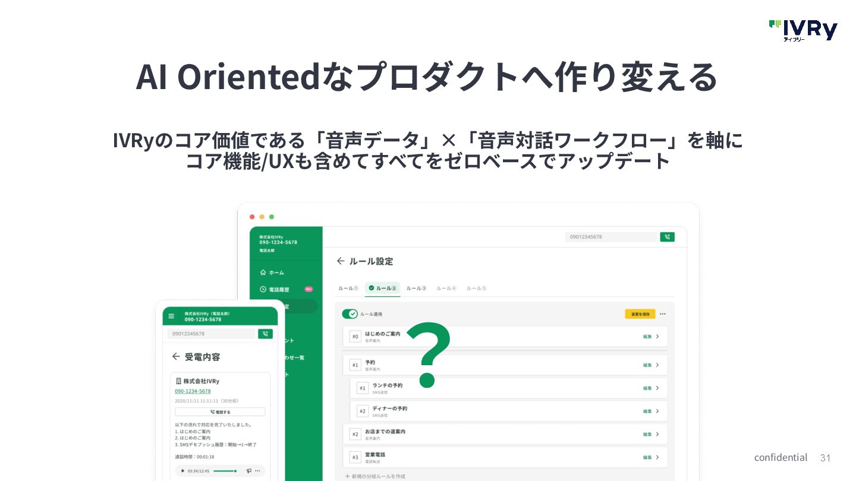Click the ディナーの予約 rule title
The height and width of the screenshot is (481, 856).
[x=389, y=409]
